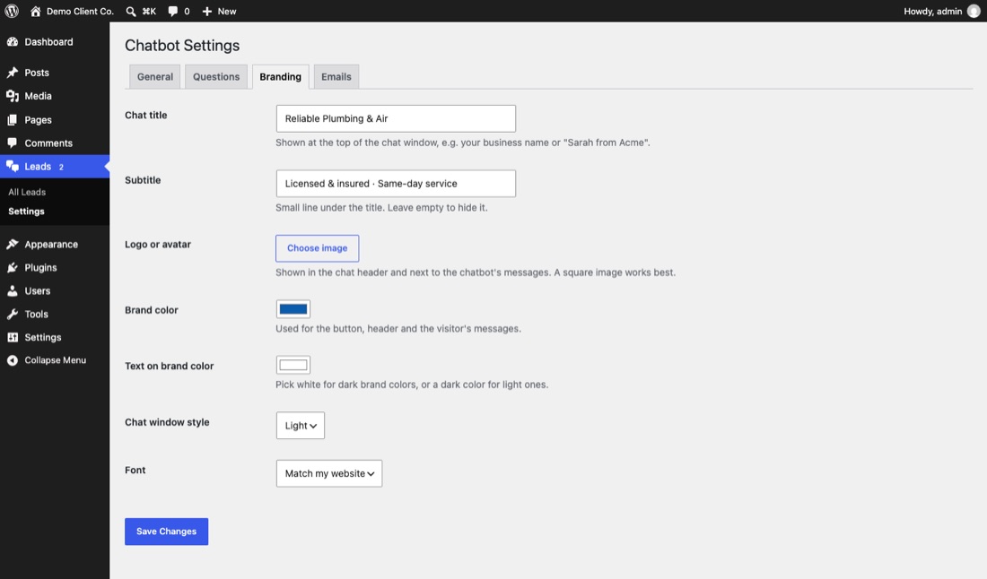Screen dimensions: 987x579
Task: Open the Plugins menu label
Action: [x=40, y=267]
